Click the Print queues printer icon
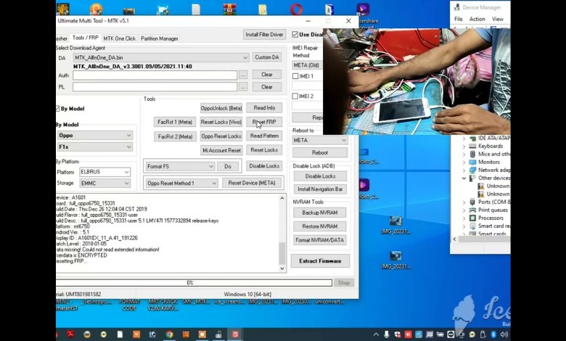Image resolution: width=566 pixels, height=341 pixels. [472, 210]
